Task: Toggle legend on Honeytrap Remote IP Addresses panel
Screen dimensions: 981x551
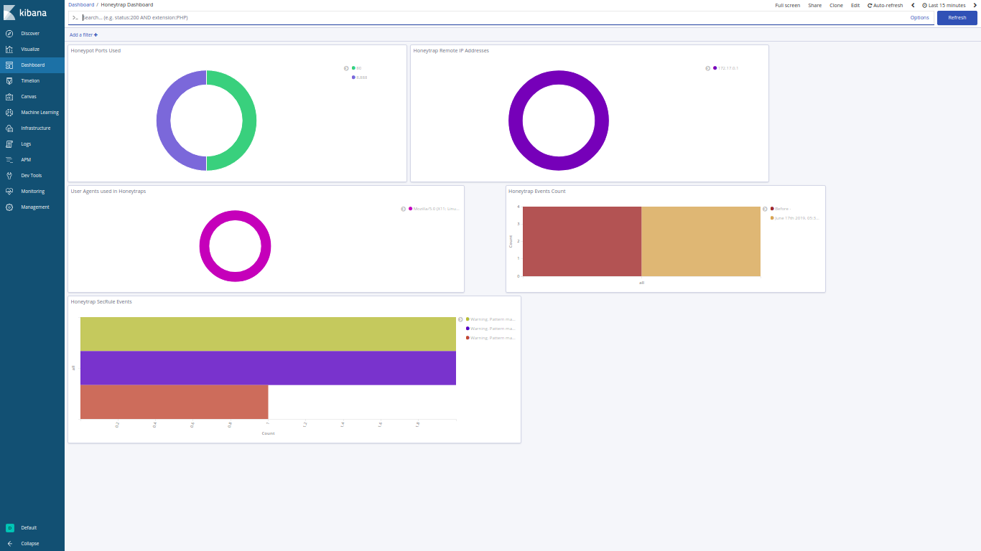Action: (x=707, y=68)
